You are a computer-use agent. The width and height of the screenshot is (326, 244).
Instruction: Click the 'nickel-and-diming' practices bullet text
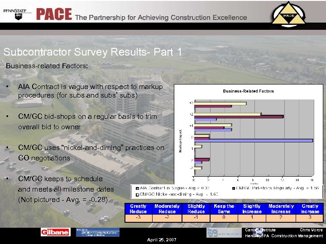coord(91,153)
